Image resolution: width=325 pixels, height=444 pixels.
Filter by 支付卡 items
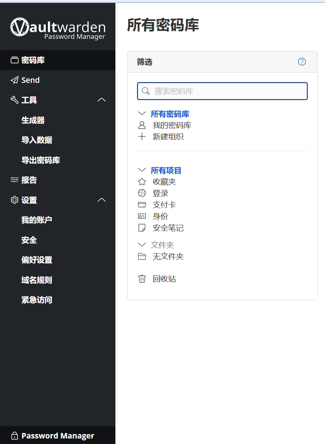(165, 205)
